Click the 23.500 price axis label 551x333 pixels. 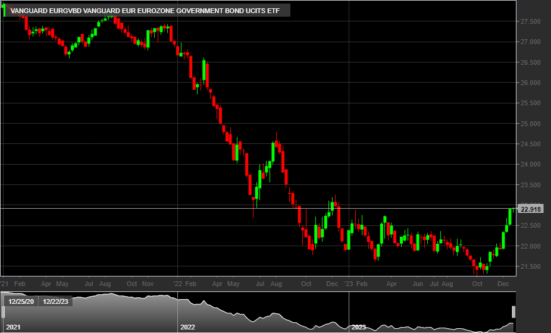tap(530, 185)
